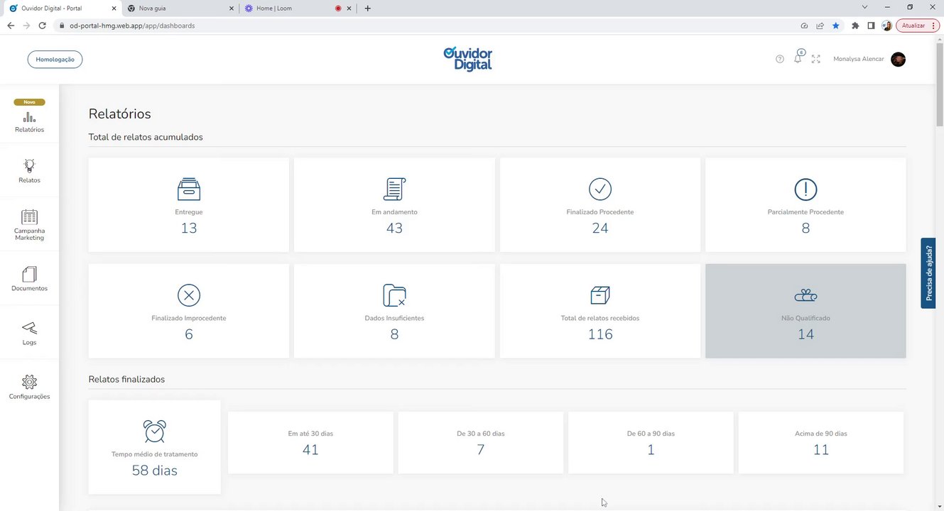Viewport: 944px width, 511px height.
Task: Click the Em até 30 dias value 41
Action: point(310,450)
